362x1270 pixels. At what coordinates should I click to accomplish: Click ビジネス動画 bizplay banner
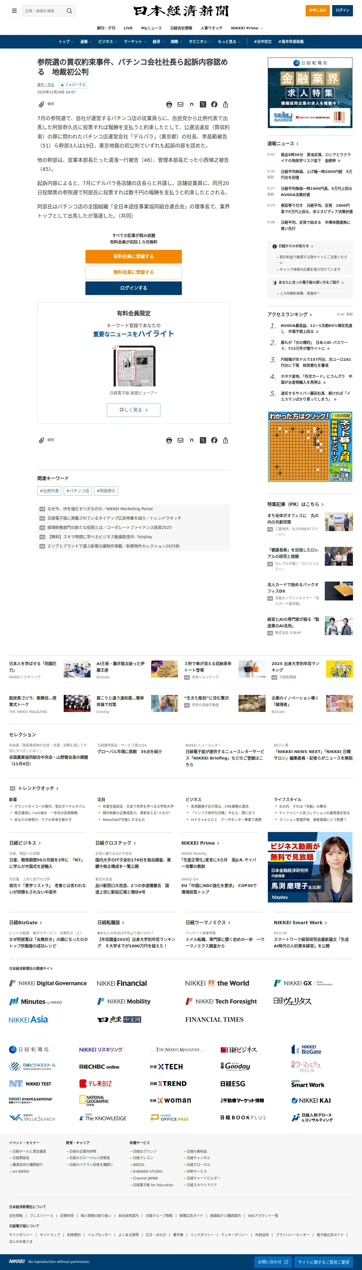(310, 867)
